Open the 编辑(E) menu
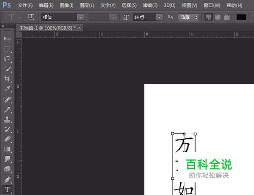The width and height of the screenshot is (254, 195). (46, 6)
